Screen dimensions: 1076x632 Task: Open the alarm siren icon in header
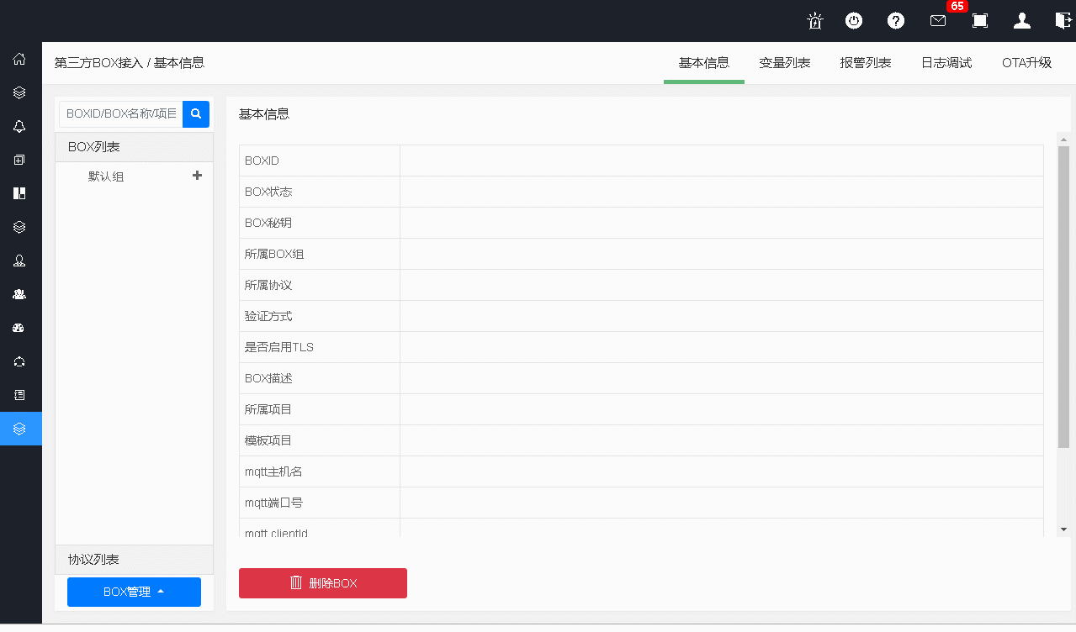pos(814,21)
